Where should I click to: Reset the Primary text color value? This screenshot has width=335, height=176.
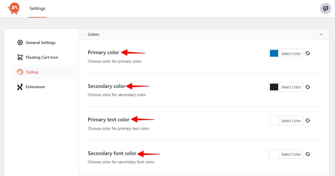pyautogui.click(x=308, y=120)
